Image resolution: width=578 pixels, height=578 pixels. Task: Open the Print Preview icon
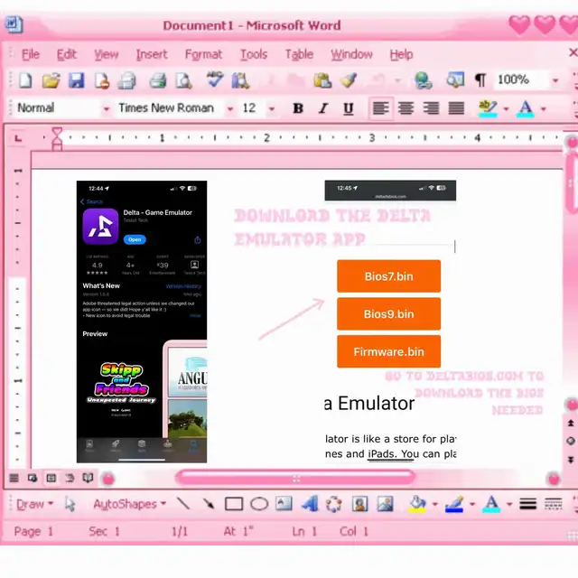coord(183,80)
